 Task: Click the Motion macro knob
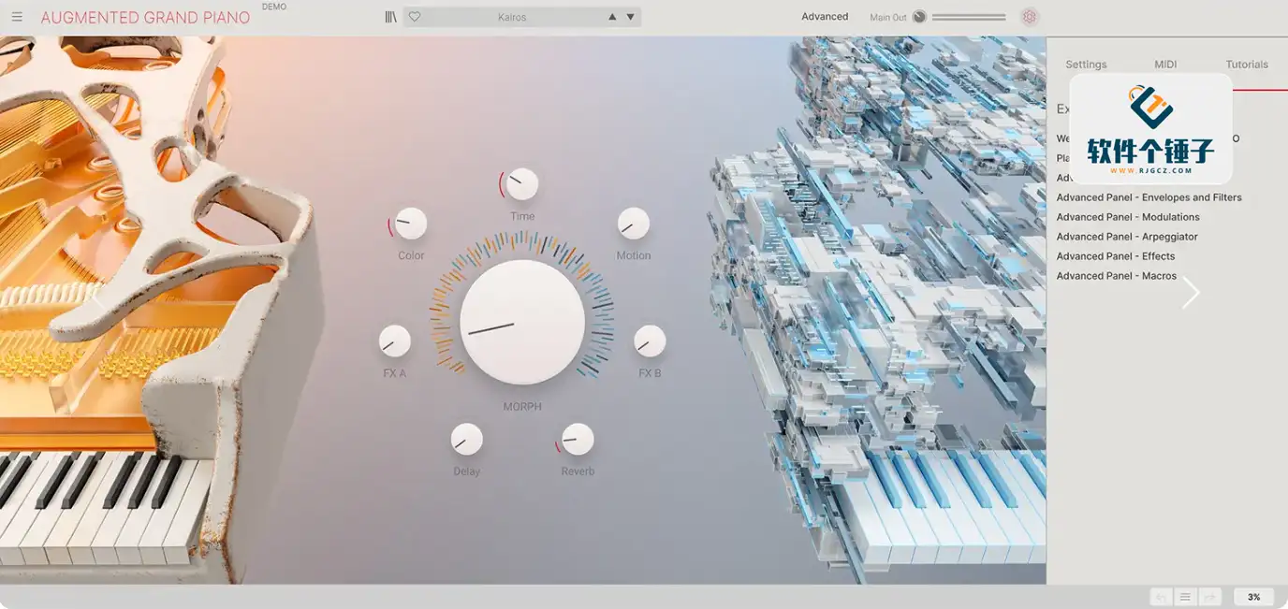tap(634, 224)
